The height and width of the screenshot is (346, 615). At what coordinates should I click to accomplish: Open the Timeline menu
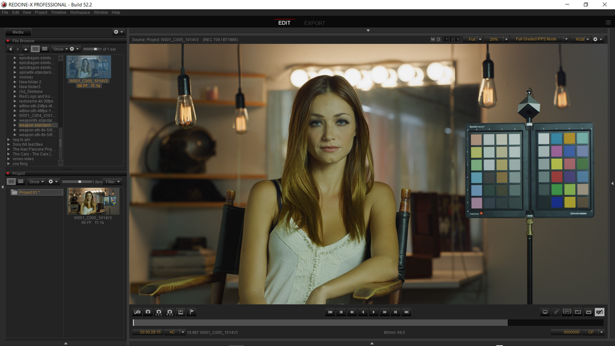coord(59,12)
